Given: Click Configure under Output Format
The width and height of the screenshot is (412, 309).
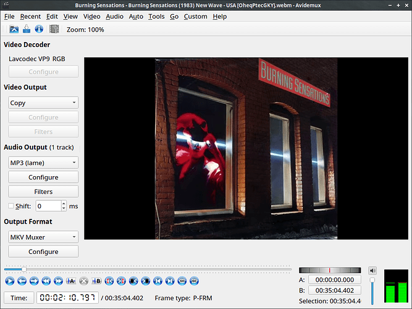Looking at the screenshot, I should click(x=43, y=252).
